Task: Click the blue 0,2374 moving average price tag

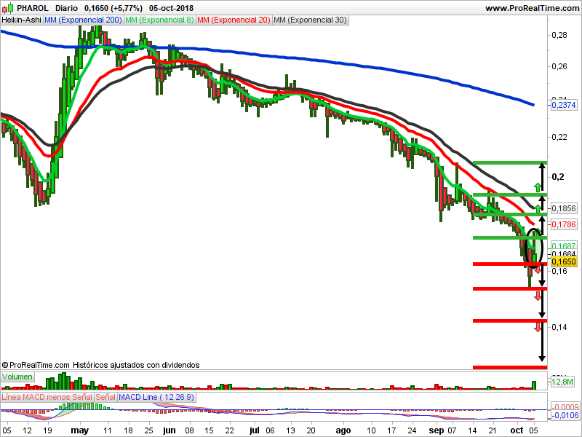Action: coord(563,106)
